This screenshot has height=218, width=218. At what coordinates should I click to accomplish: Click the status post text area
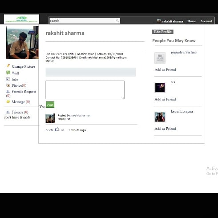tap(85, 90)
